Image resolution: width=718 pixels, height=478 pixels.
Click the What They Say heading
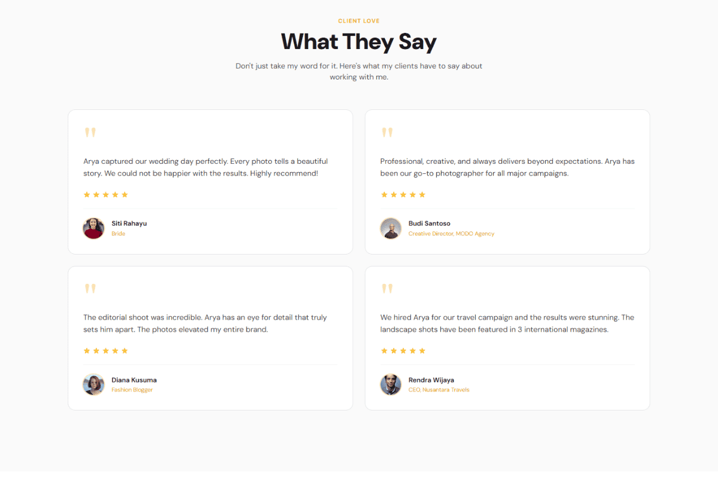pyautogui.click(x=359, y=42)
